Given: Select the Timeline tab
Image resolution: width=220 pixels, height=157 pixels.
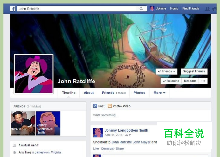Looking at the screenshot, I should click(69, 93).
